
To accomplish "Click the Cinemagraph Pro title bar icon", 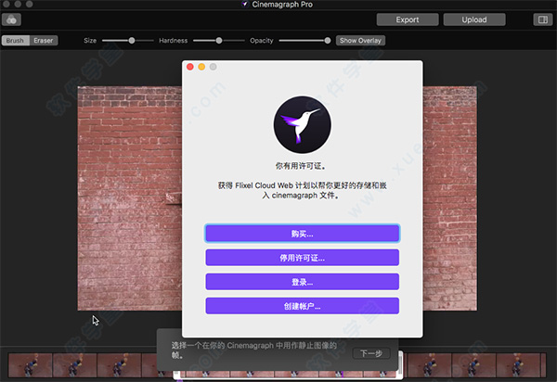I will 245,5.
